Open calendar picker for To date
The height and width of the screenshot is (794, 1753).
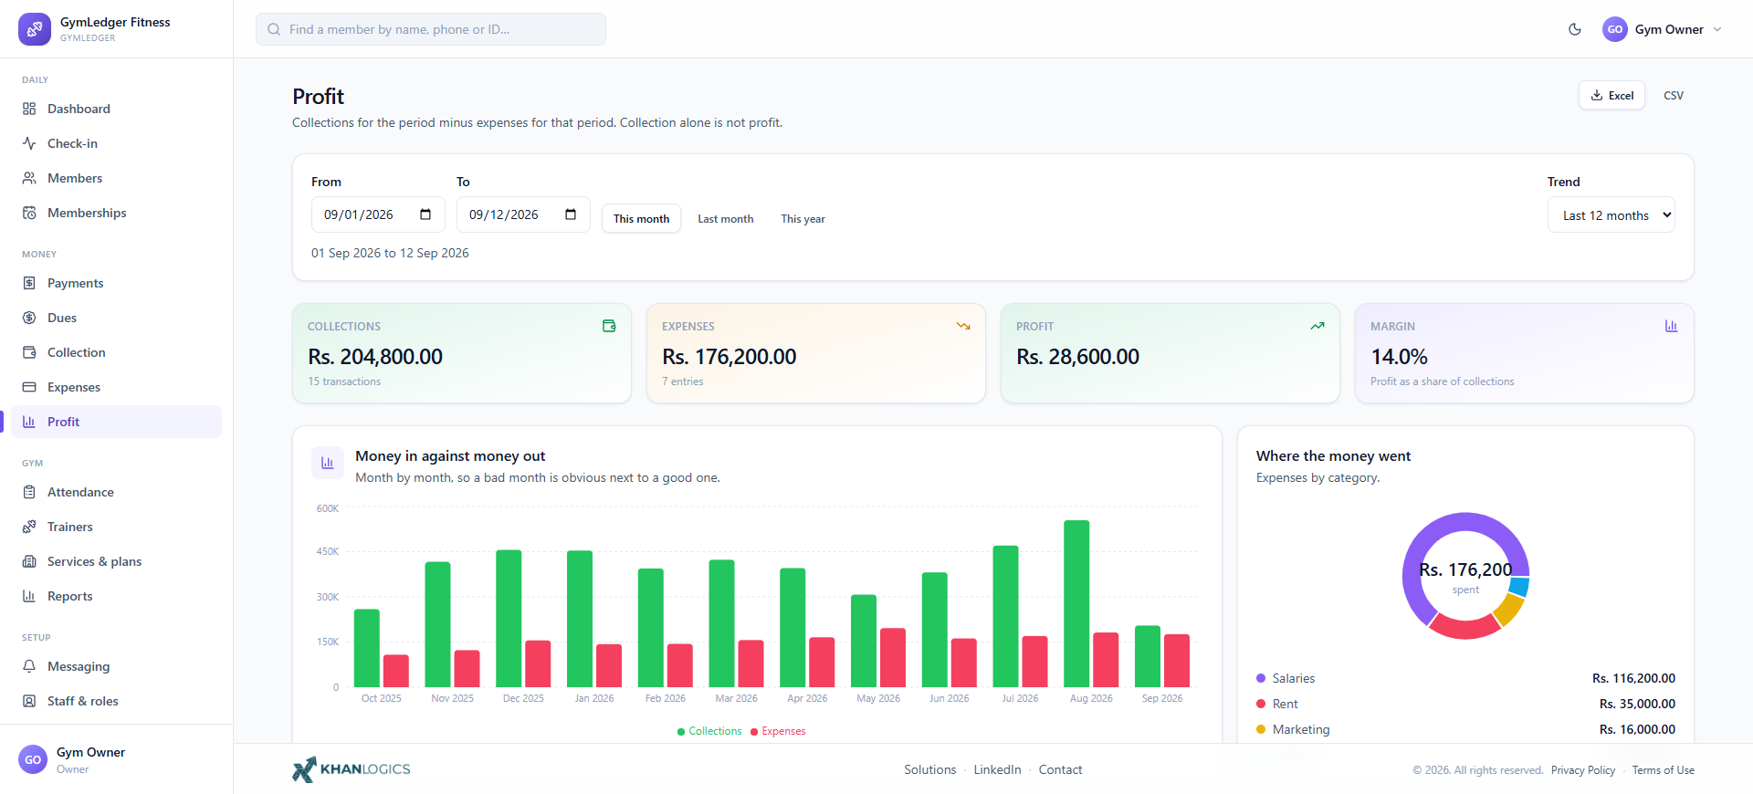pyautogui.click(x=571, y=214)
